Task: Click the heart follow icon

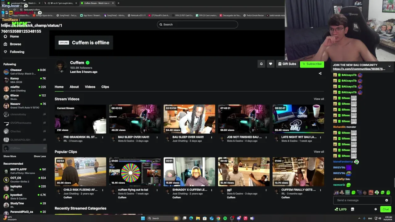Action: coord(271,64)
